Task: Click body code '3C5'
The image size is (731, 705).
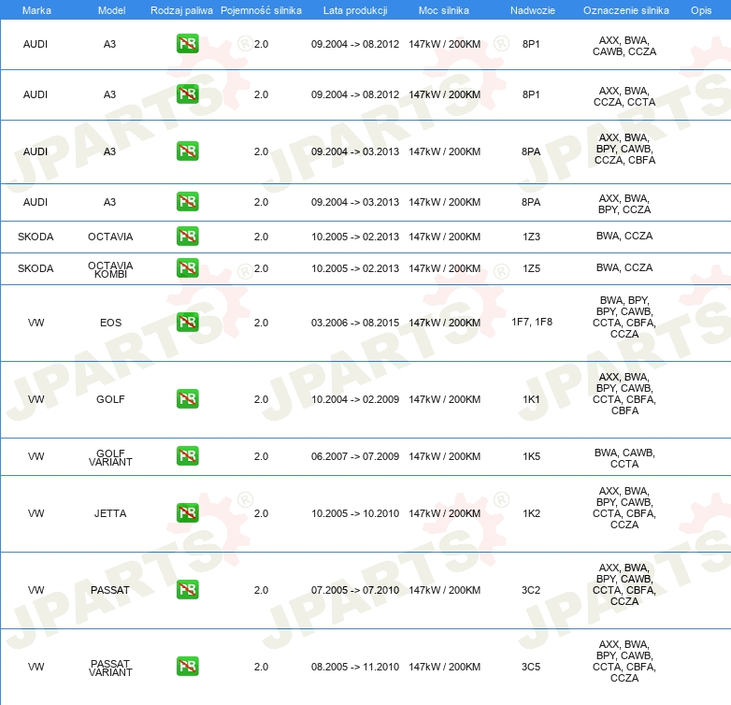Action: coord(531,667)
